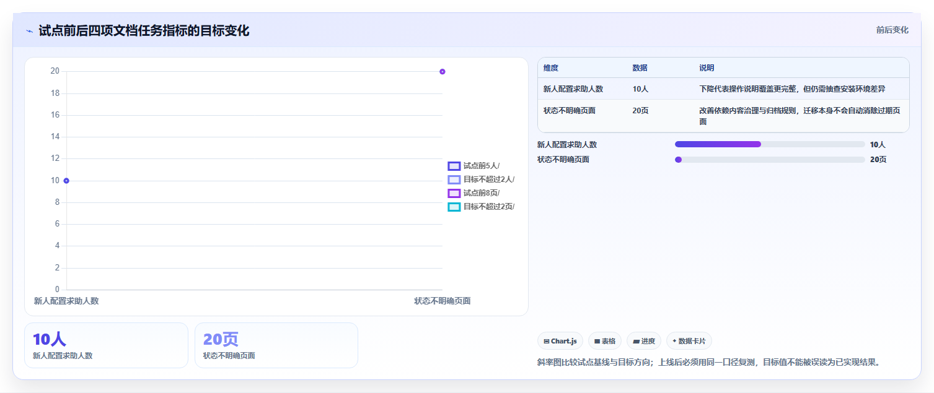Screen dimensions: 934x393
Task: Toggle legend entry 目标不超过2人/
Action: 481,179
